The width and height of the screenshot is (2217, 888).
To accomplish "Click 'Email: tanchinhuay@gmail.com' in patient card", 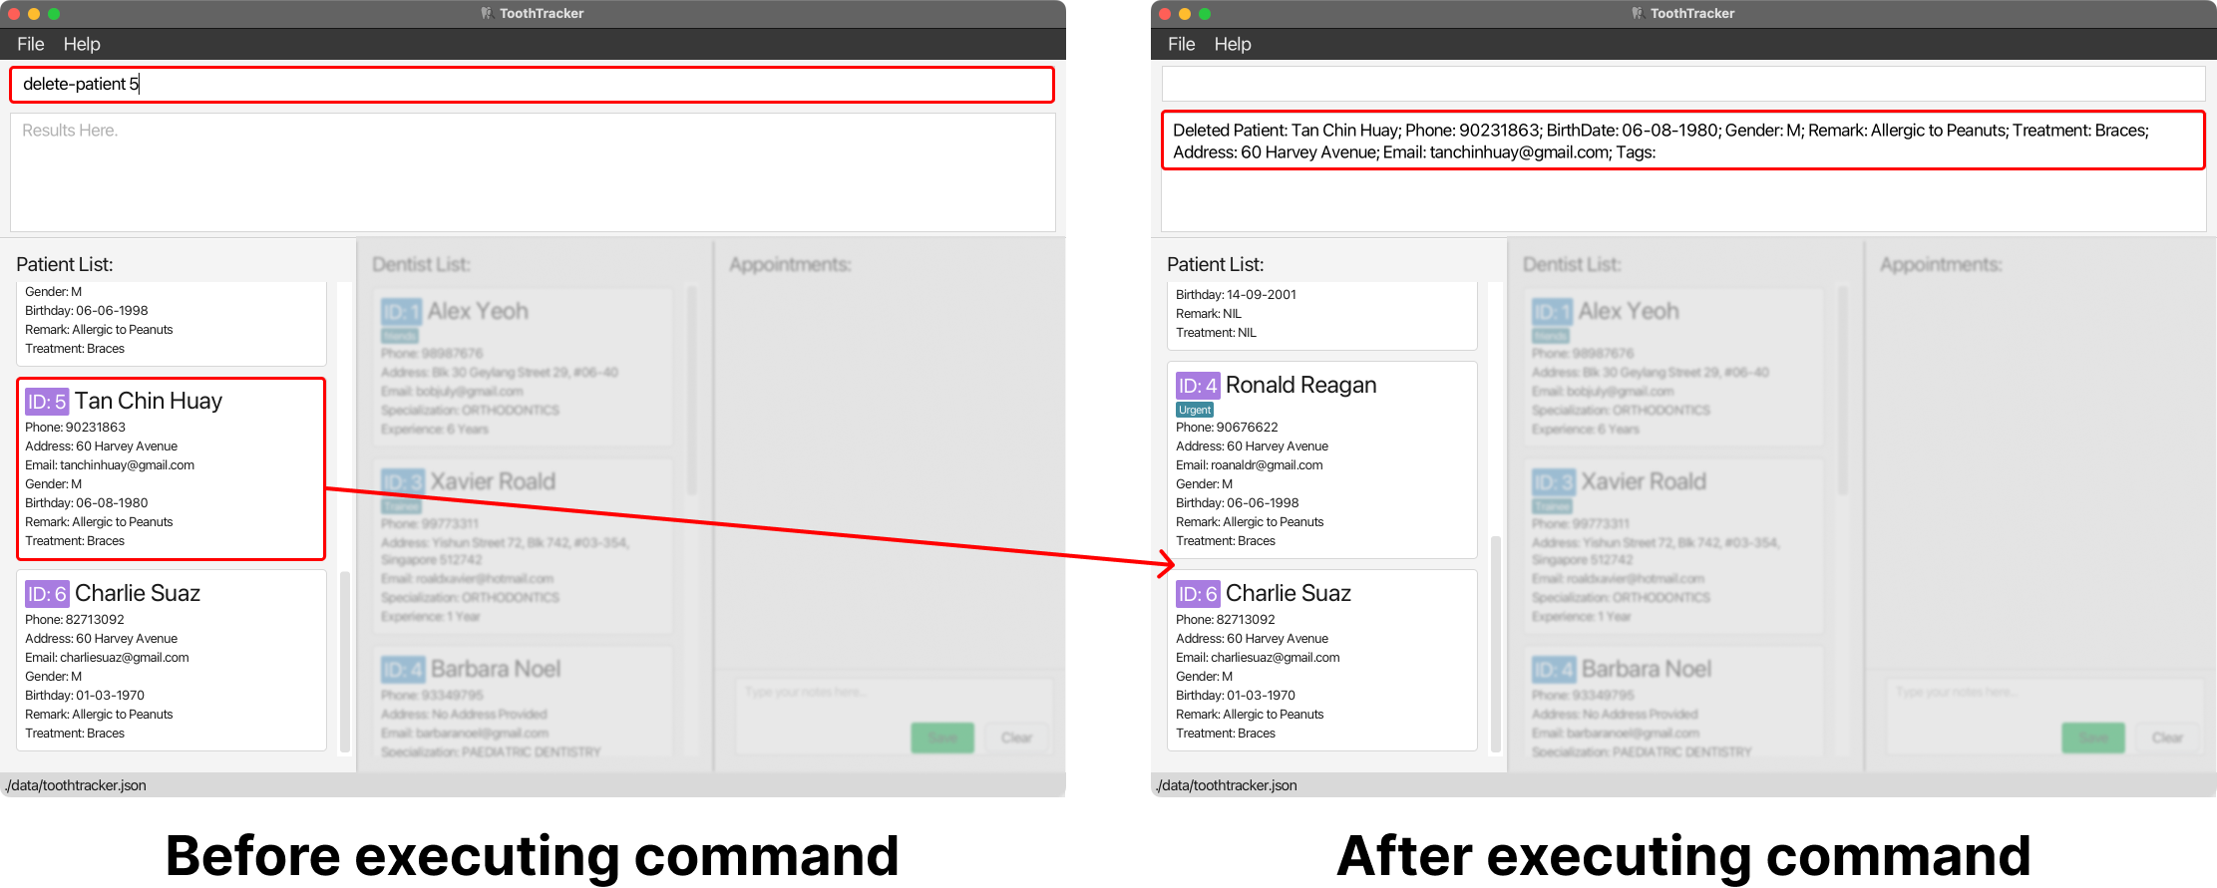I will coord(110,465).
